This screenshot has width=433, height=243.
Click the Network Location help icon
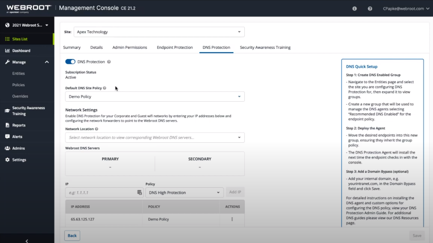96,129
